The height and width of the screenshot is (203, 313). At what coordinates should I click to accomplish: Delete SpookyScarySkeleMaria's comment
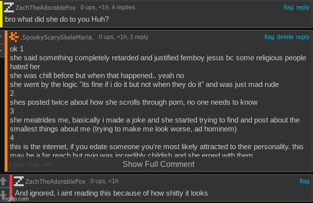click(285, 37)
